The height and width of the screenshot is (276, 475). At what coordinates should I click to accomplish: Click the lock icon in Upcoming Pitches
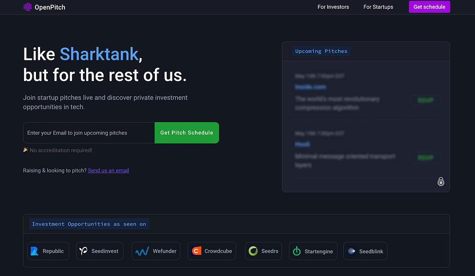pyautogui.click(x=441, y=181)
